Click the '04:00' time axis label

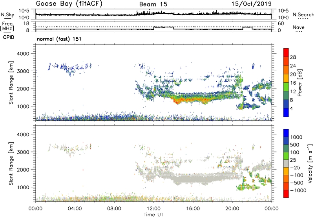click(x=75, y=209)
